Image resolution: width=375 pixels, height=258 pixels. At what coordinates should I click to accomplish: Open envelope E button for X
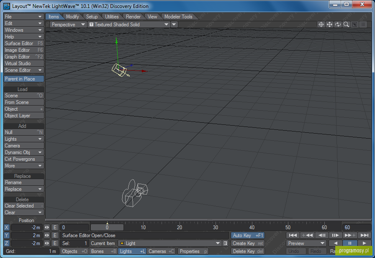[55, 228]
